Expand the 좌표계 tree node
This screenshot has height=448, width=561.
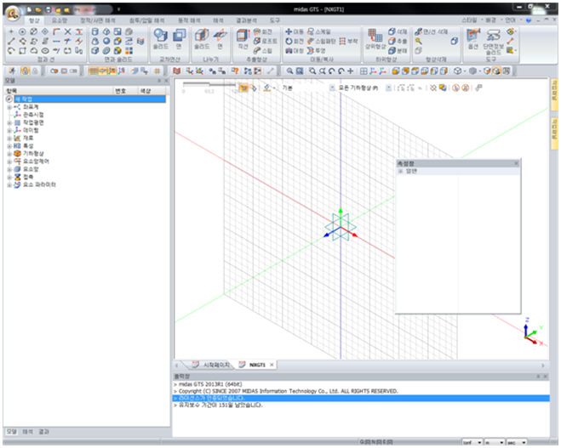[9, 107]
